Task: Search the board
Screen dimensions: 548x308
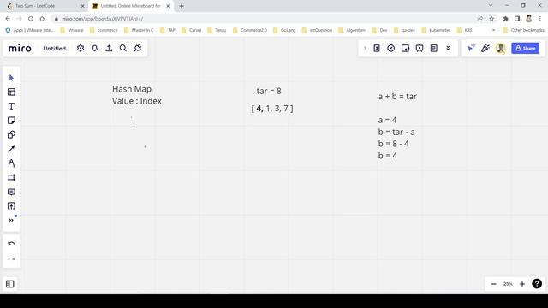Action: pos(123,48)
